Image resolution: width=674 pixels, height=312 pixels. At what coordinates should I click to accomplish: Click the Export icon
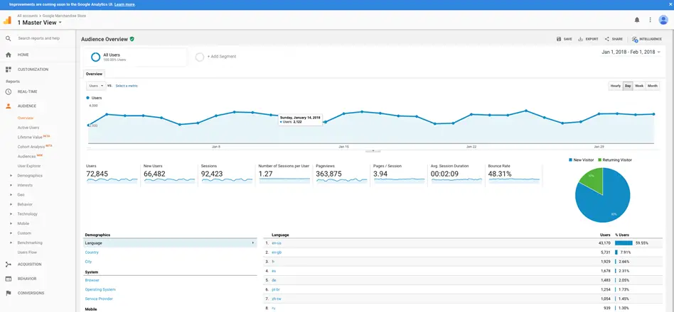click(582, 39)
